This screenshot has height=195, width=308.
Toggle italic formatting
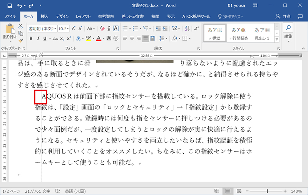pyautogui.click(x=38, y=38)
